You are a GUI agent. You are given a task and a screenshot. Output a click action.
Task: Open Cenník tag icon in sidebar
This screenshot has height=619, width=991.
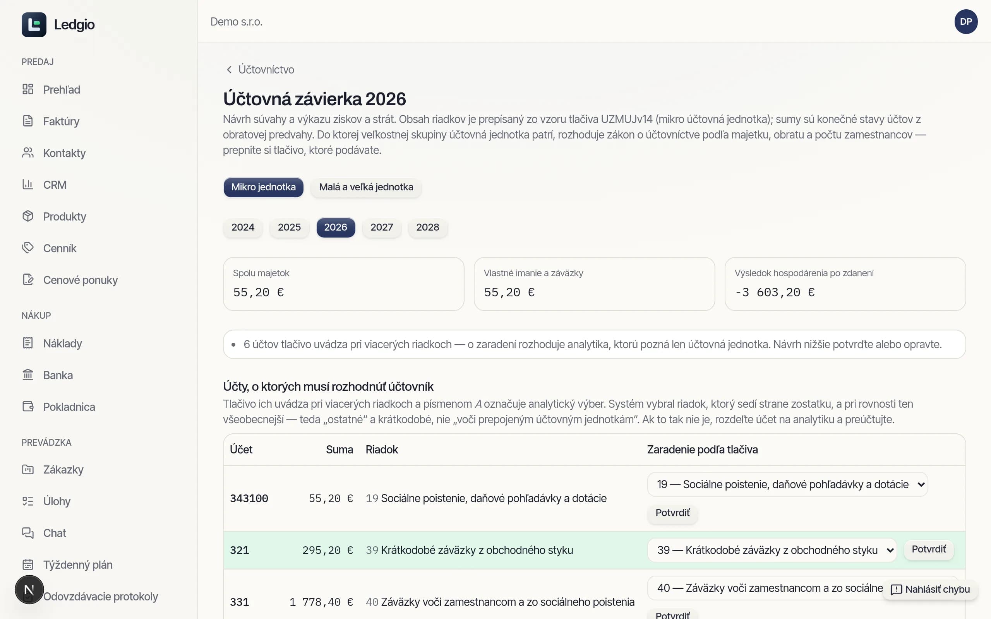pos(28,248)
